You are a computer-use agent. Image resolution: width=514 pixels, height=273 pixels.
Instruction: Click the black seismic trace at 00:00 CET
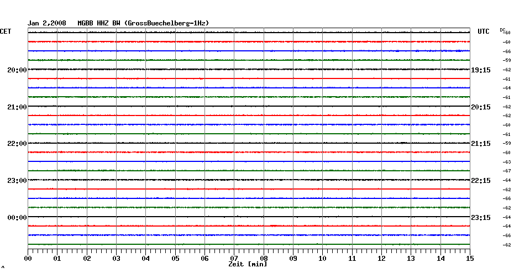[x=249, y=217]
